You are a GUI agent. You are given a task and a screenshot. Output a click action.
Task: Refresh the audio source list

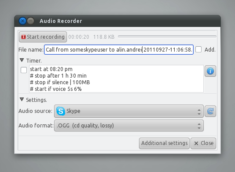click(210, 111)
